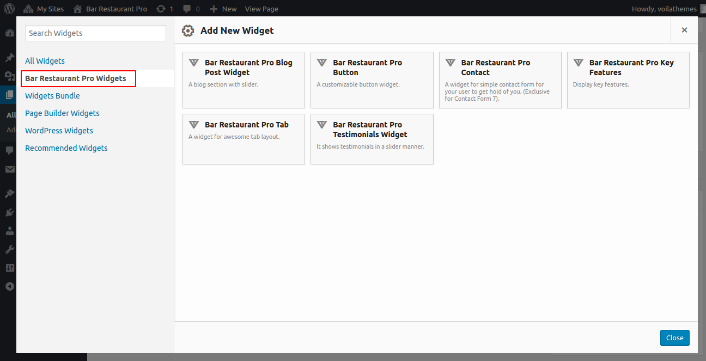Focus the Search Widgets field
The image size is (706, 361).
pyautogui.click(x=95, y=33)
